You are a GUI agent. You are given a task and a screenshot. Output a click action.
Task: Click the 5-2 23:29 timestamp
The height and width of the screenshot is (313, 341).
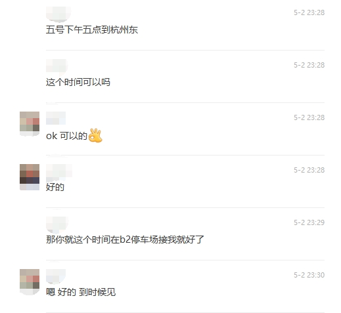click(x=309, y=222)
